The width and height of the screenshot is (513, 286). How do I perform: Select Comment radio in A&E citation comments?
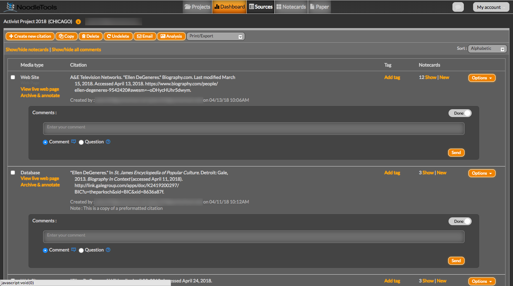coord(45,142)
